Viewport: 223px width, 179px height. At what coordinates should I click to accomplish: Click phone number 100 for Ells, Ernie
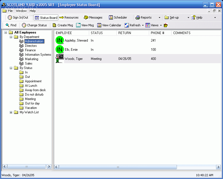pos(153,50)
